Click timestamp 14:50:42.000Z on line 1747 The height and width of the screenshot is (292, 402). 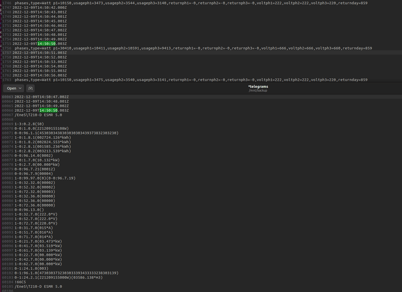point(40,8)
